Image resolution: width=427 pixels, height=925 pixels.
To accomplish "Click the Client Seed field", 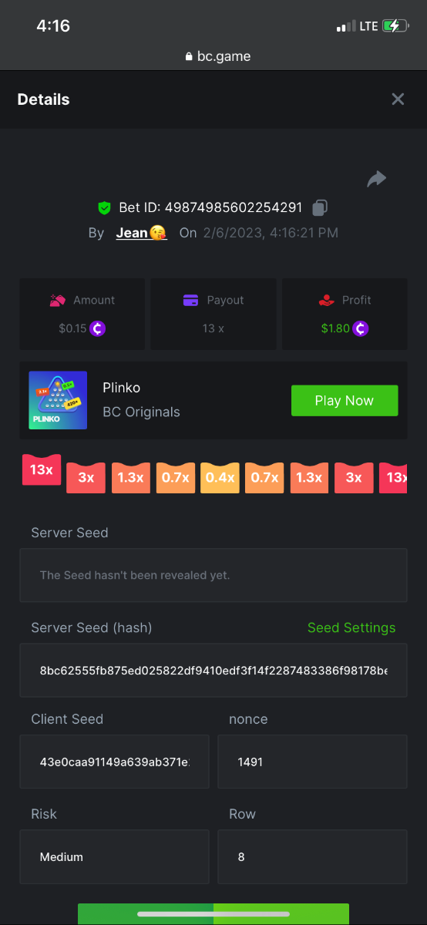I will pos(114,762).
